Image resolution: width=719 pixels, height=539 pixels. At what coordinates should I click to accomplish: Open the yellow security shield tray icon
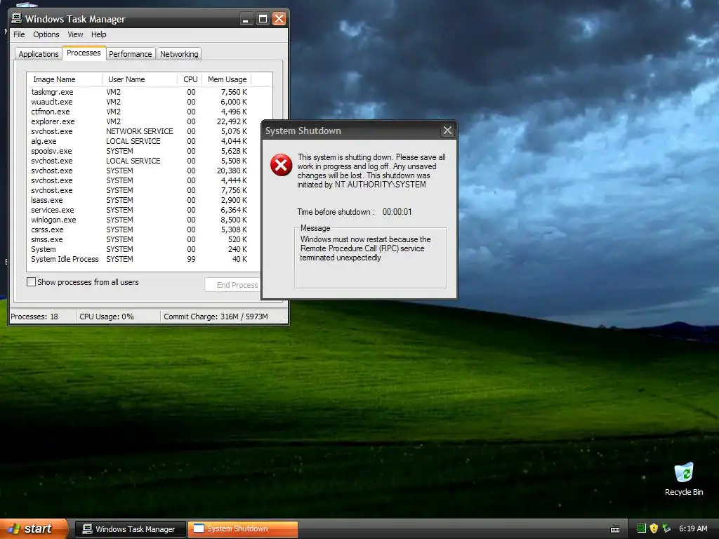654,528
